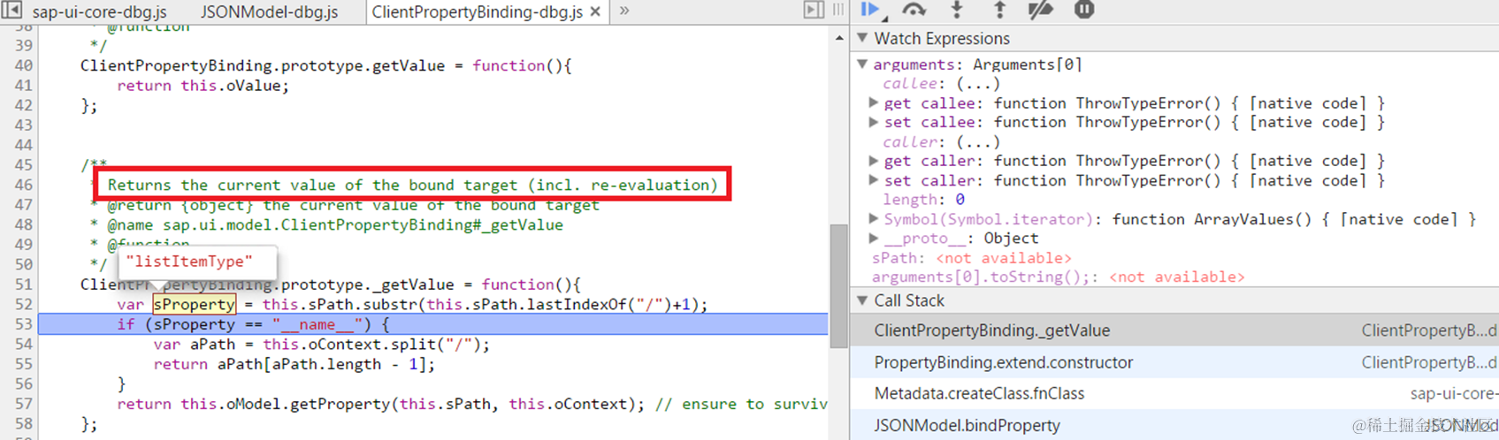Select arguments[0].toString() watch expression
Image resolution: width=1499 pixels, height=440 pixels.
pyautogui.click(x=1059, y=277)
